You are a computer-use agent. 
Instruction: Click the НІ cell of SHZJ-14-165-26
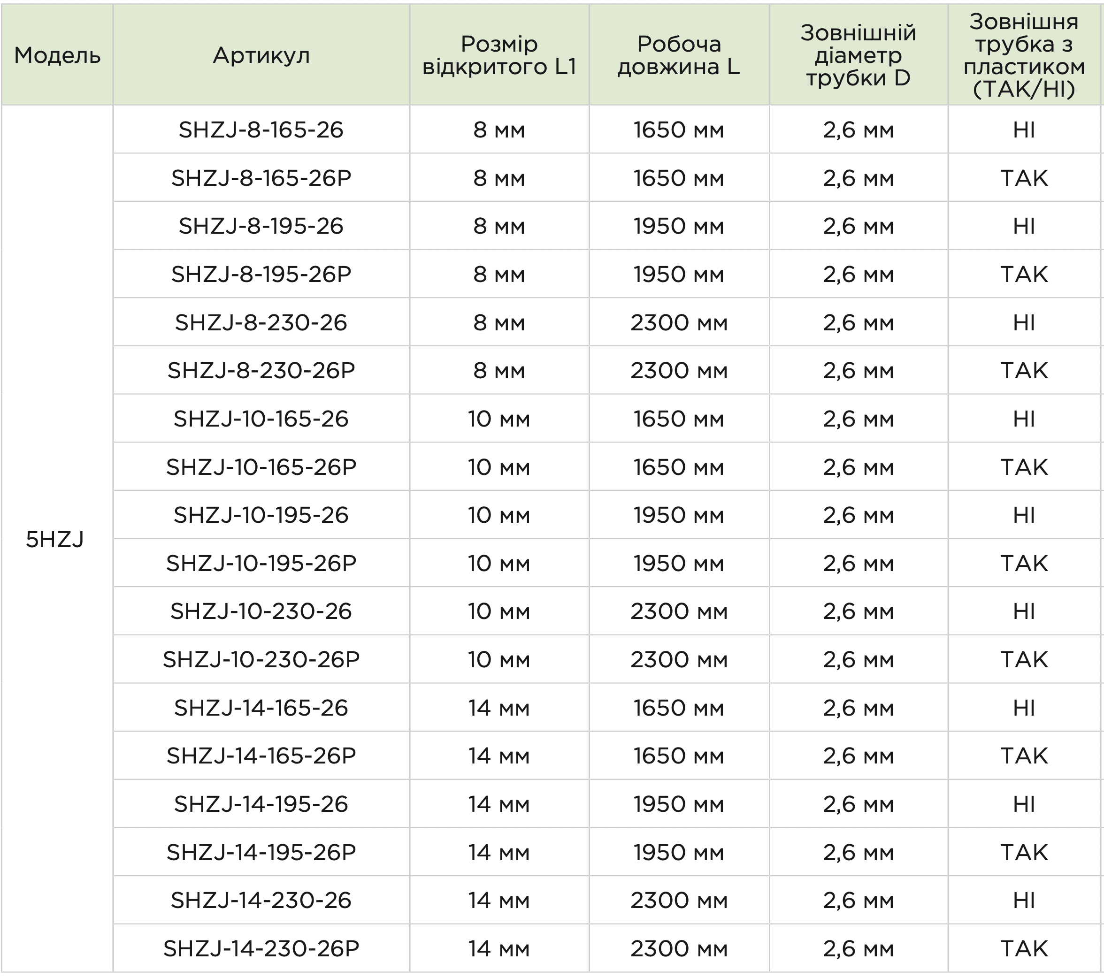point(1024,708)
